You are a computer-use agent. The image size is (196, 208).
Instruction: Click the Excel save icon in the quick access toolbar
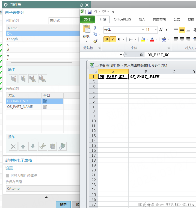(90, 12)
